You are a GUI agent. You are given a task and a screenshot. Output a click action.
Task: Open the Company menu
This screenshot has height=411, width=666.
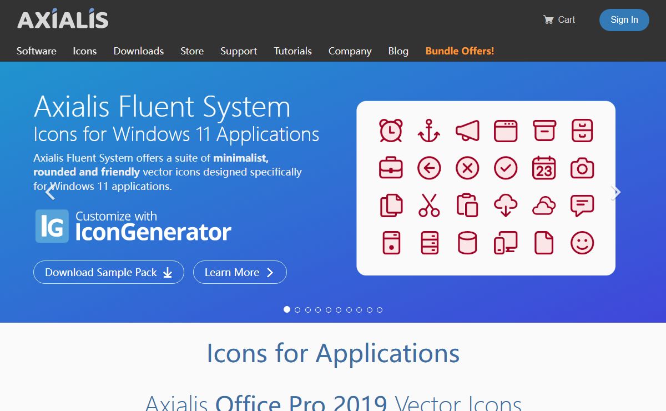(350, 51)
